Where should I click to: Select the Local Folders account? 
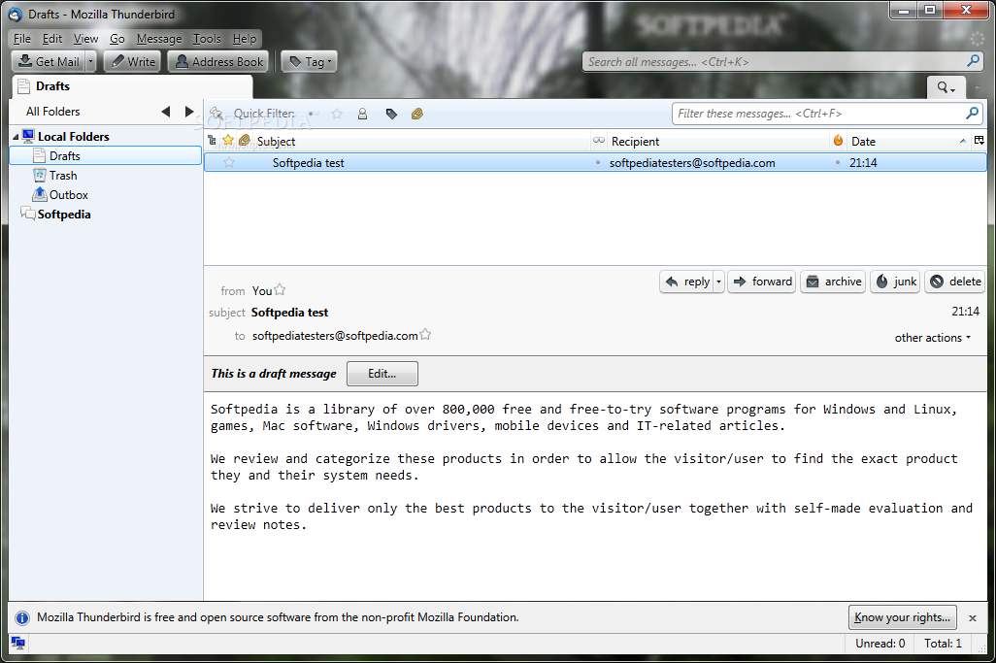point(73,137)
